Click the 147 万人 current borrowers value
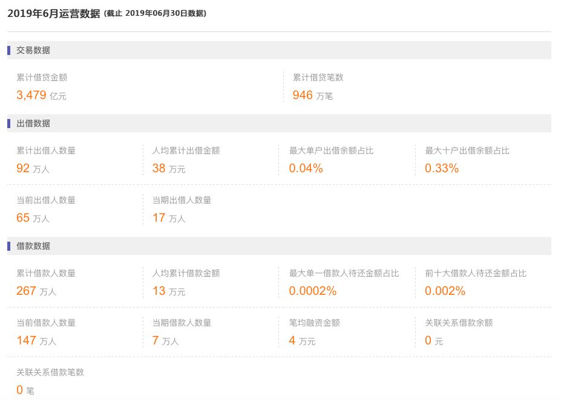Viewport: 561px width, 400px height. [36, 341]
